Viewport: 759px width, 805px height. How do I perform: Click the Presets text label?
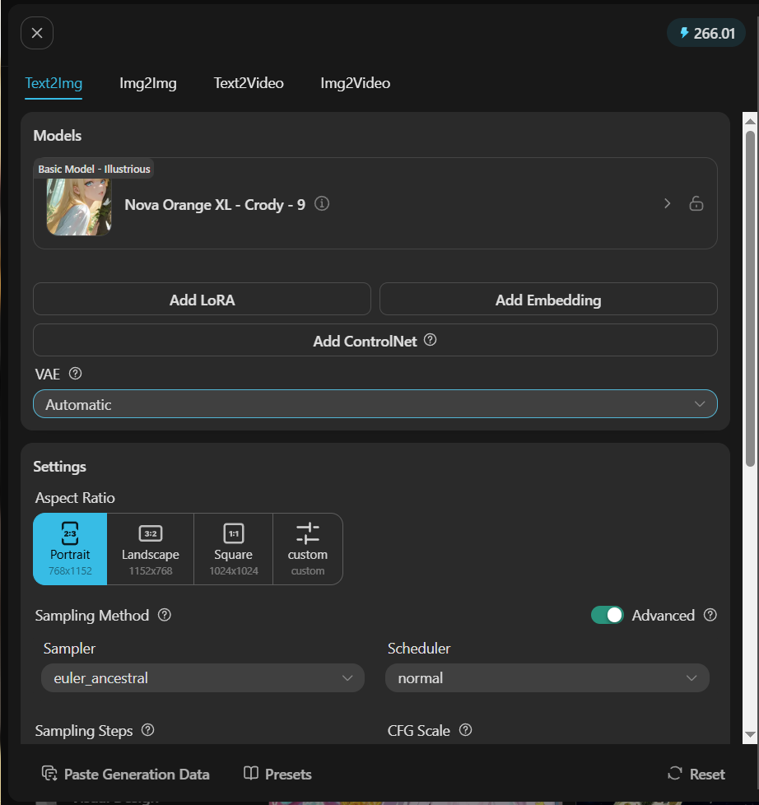click(289, 775)
